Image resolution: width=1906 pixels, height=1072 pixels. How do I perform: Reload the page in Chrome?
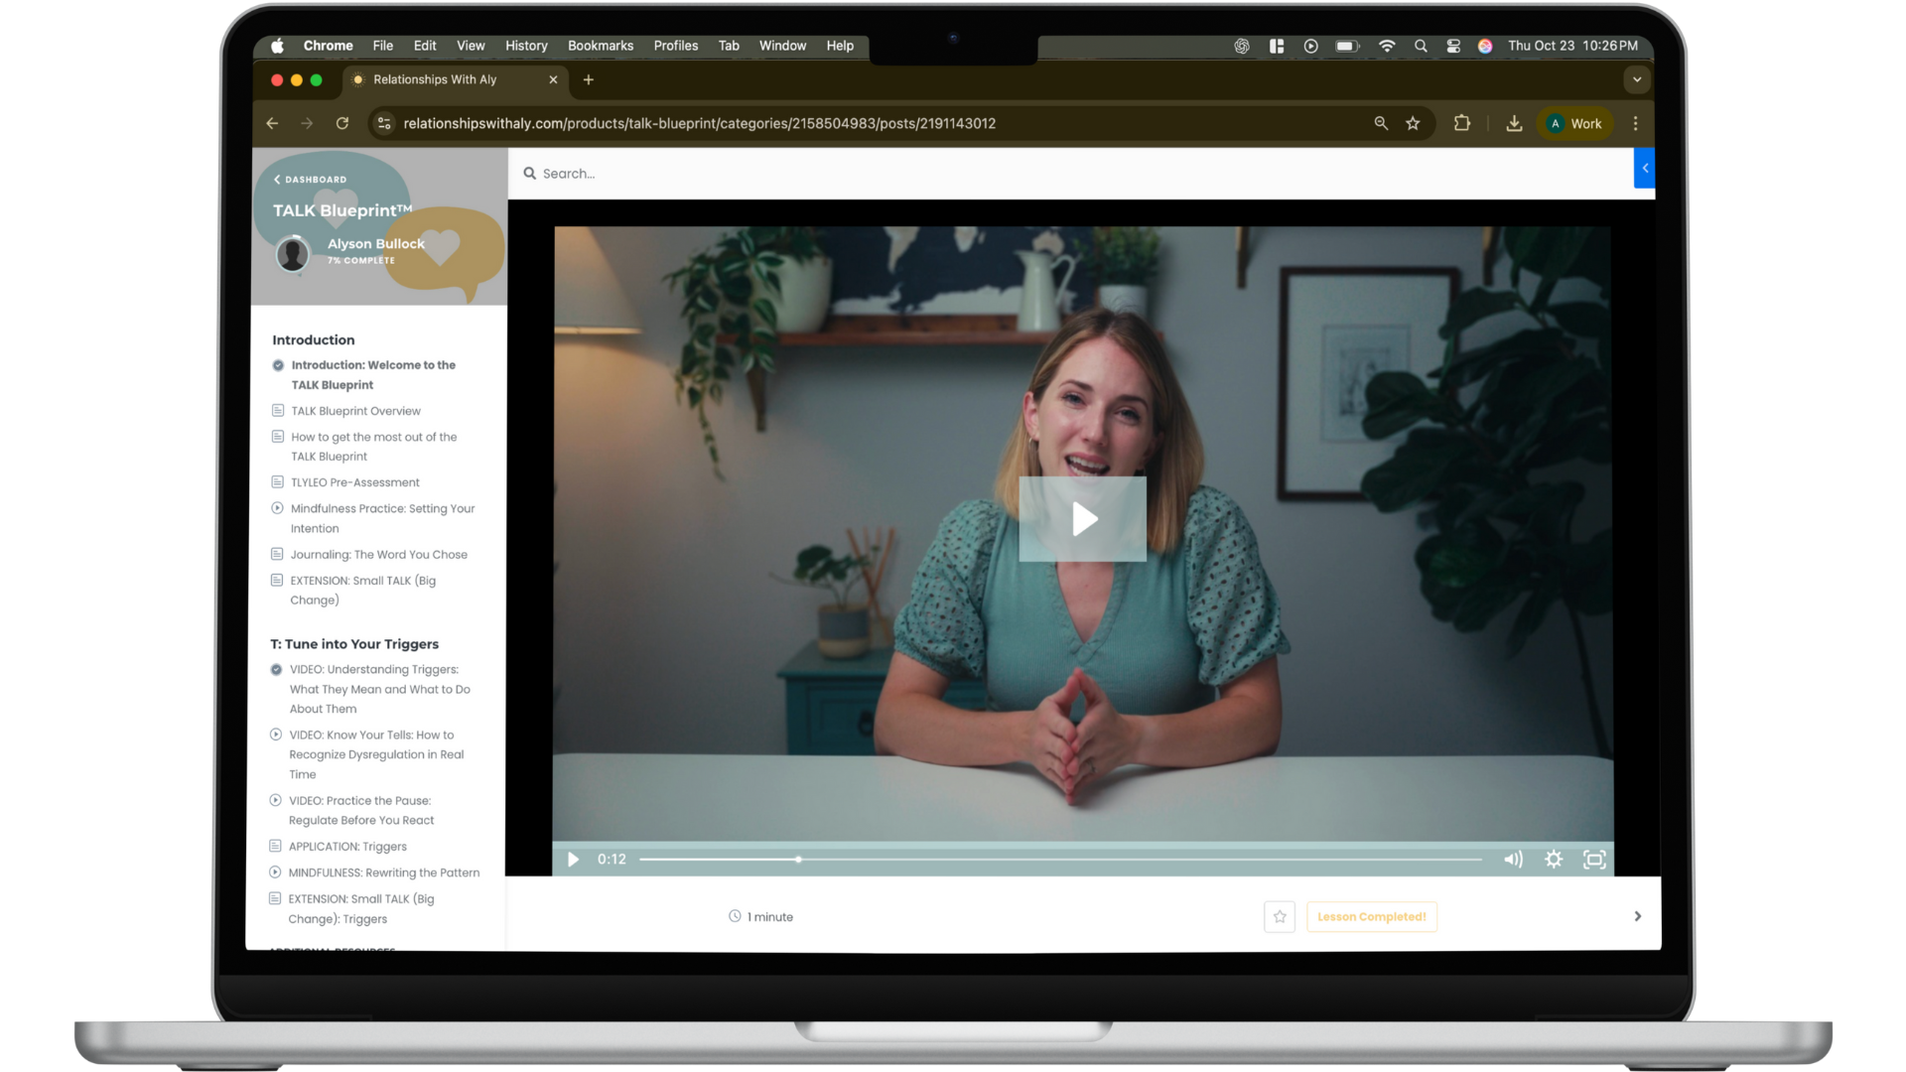point(342,123)
